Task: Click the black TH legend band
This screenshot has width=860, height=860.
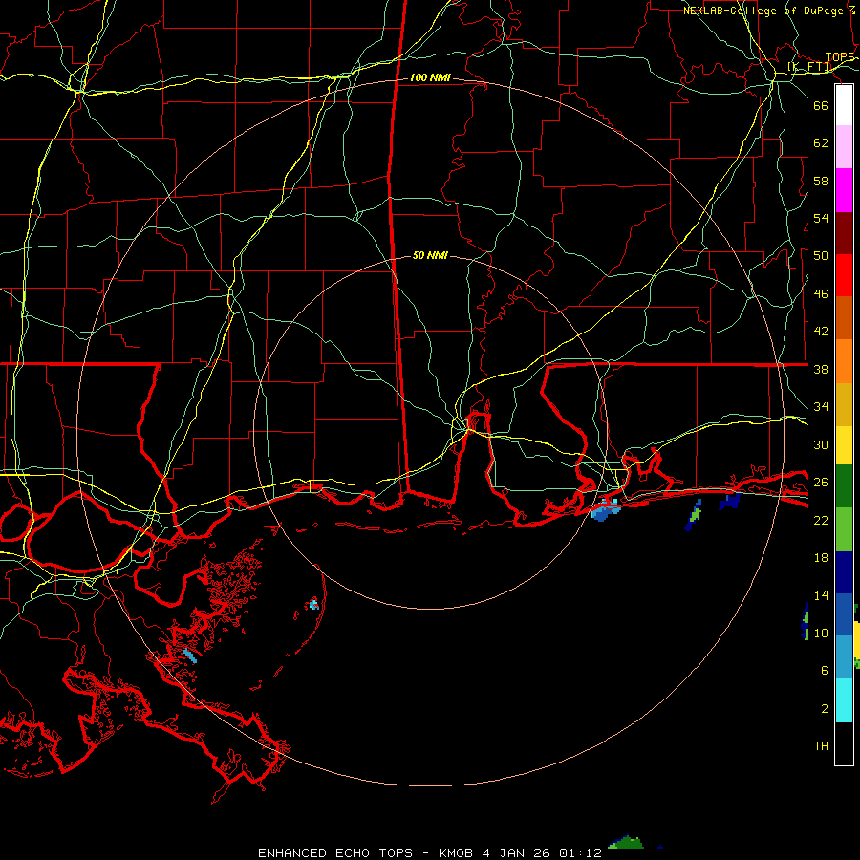Action: 844,743
